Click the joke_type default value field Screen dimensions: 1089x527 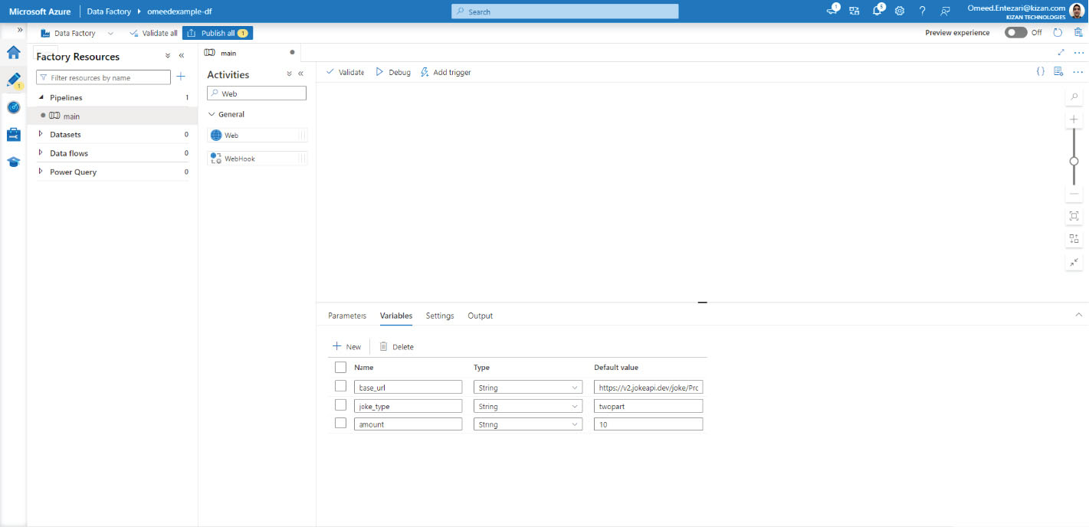click(x=648, y=406)
